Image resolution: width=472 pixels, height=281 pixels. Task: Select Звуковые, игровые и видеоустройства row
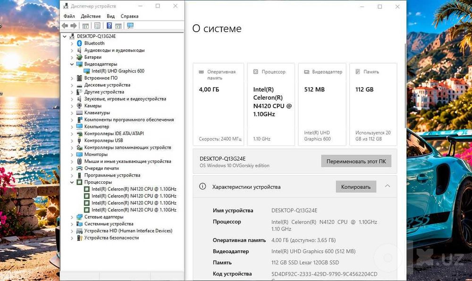(125, 99)
